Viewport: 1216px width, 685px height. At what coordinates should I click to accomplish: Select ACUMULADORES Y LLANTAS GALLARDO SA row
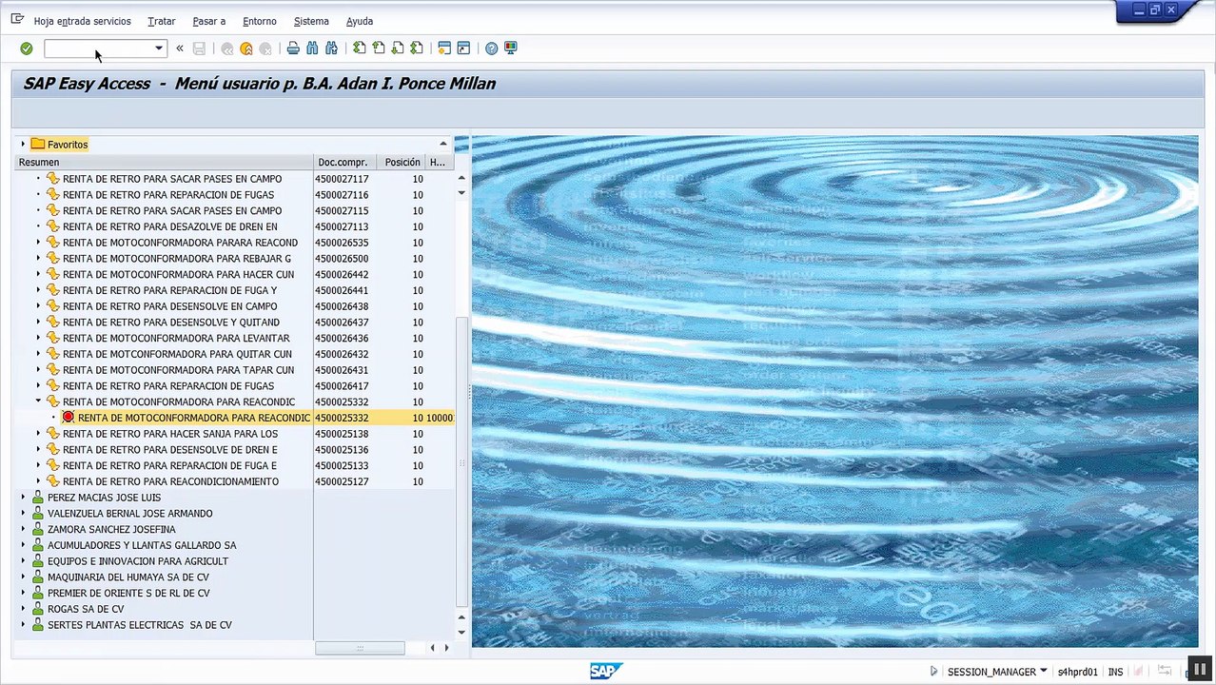[142, 545]
